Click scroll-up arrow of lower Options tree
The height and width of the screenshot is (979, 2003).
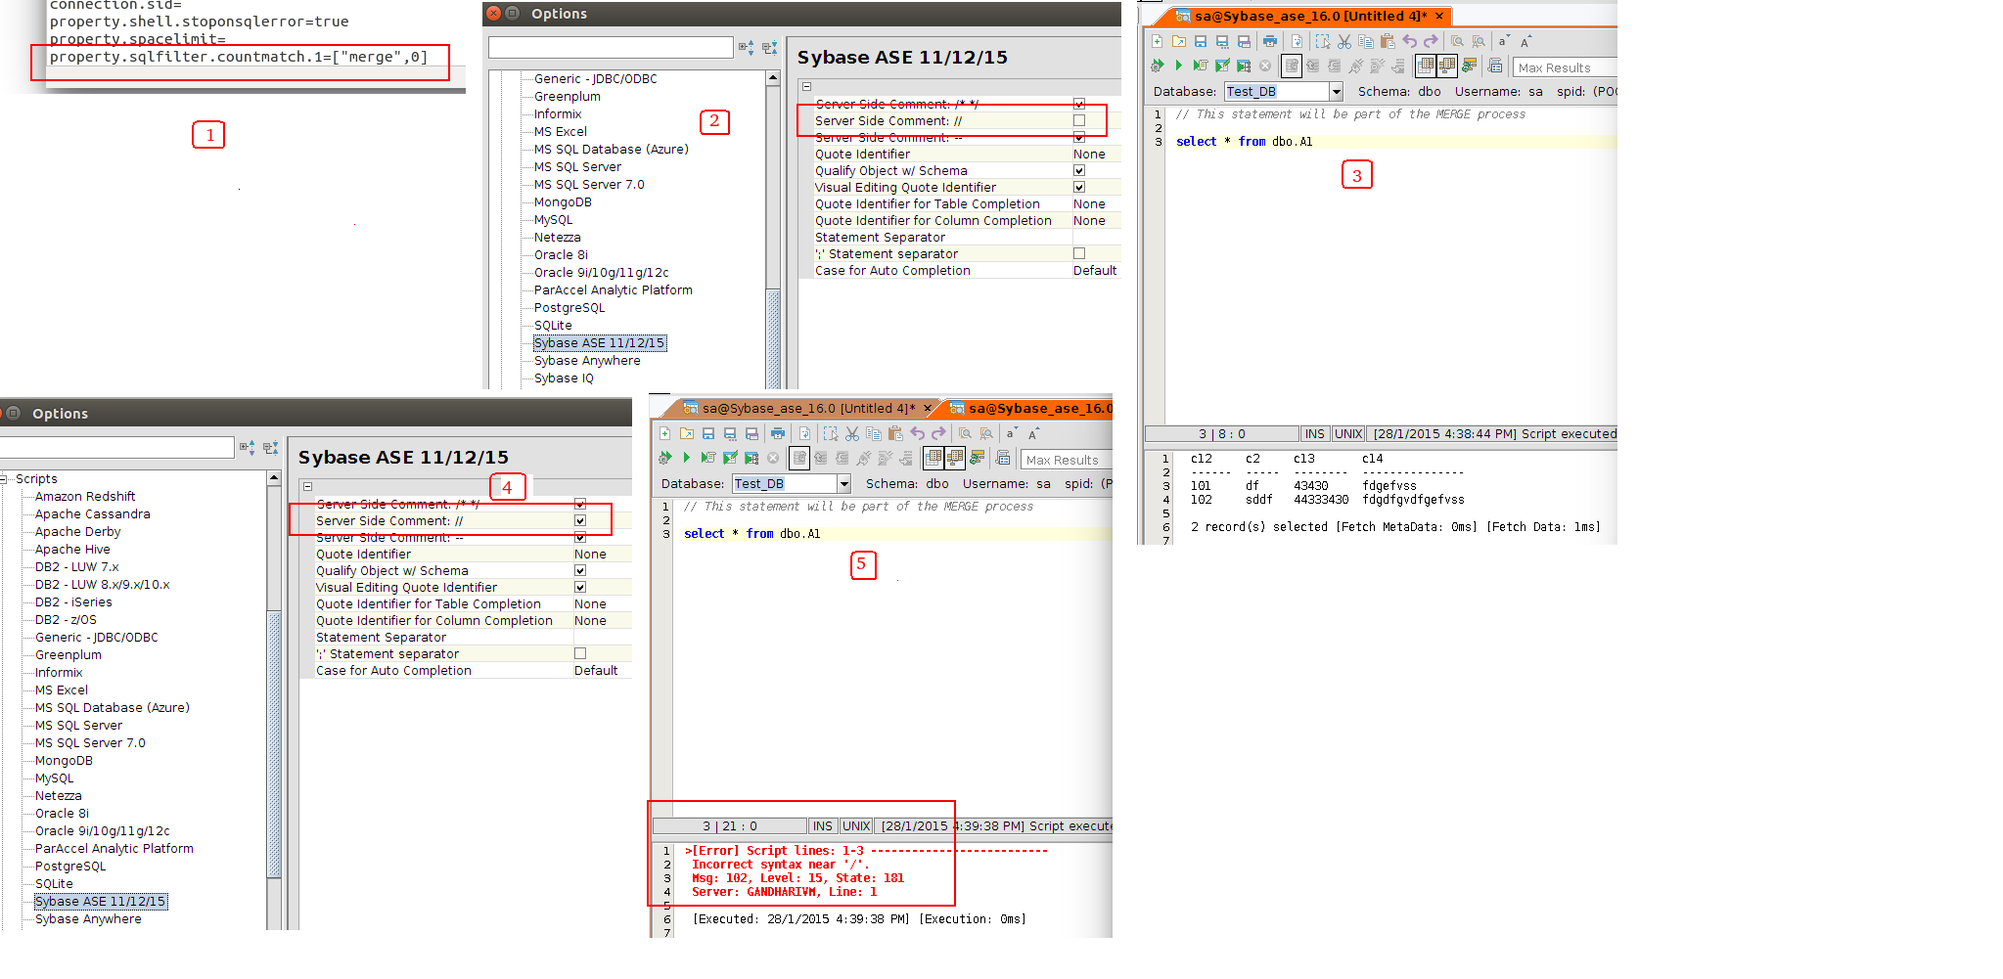274,477
